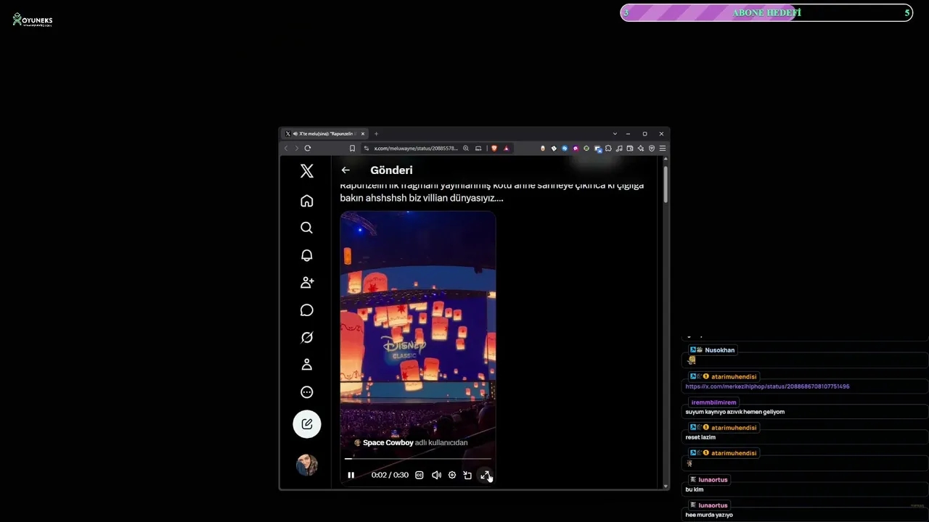The image size is (929, 522).
Task: Click the Abone Hedefi progress bar
Action: [x=766, y=13]
